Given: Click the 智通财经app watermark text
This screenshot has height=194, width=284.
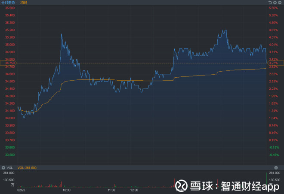Looking at the screenshot, I should (250, 186).
